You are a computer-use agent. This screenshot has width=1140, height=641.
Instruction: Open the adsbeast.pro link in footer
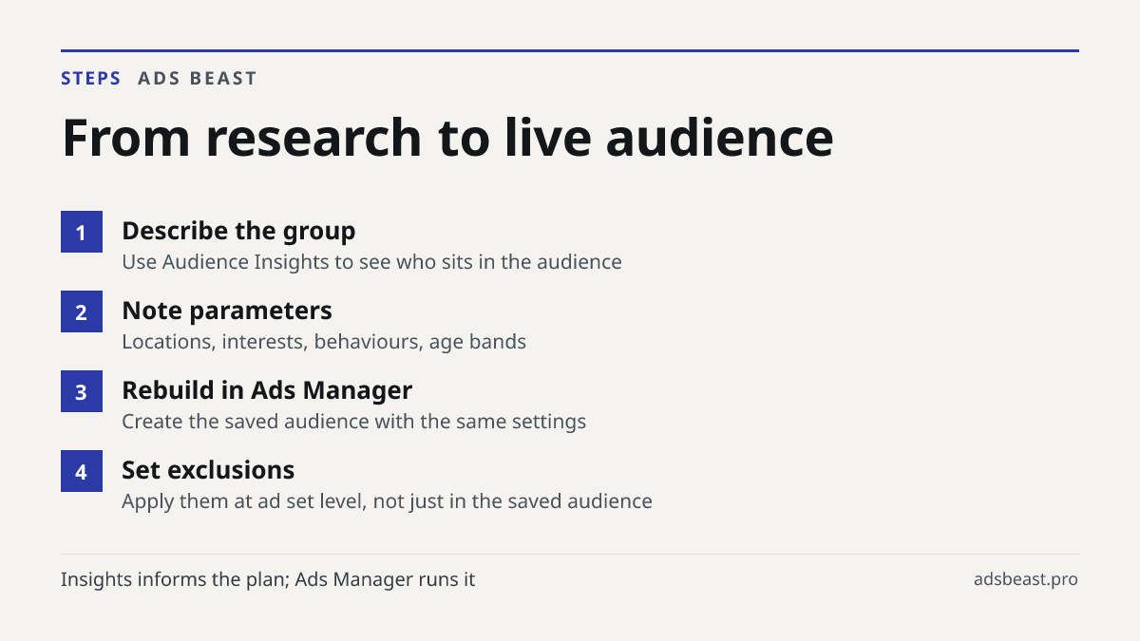tap(1026, 579)
